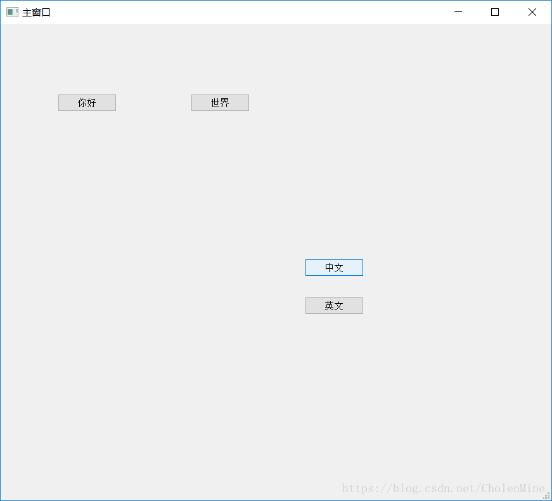Image resolution: width=552 pixels, height=501 pixels.
Task: Open the window icon menu beside 主窗口
Action: [x=12, y=12]
